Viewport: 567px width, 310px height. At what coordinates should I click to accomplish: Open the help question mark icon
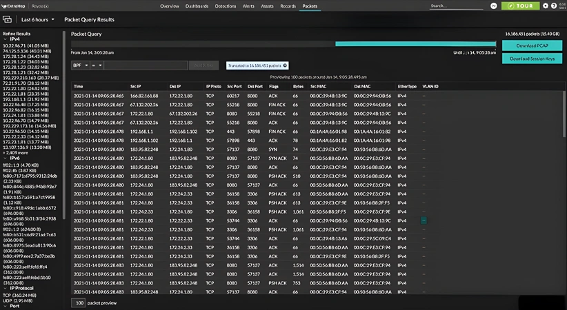point(554,6)
